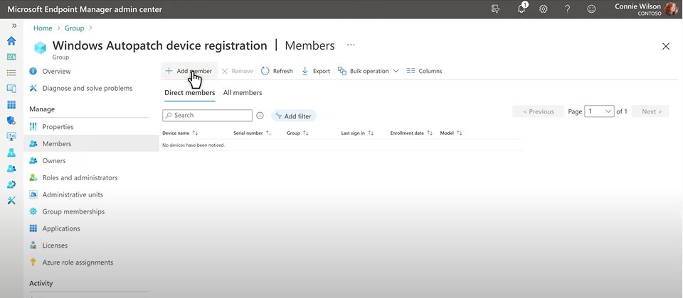Open the portal feedback directory icon
Image resolution: width=683 pixels, height=298 pixels.
click(495, 9)
